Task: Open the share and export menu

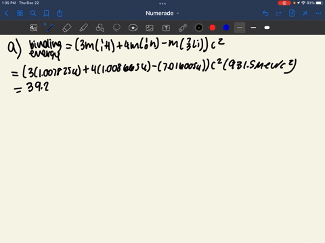Action: 60,13
